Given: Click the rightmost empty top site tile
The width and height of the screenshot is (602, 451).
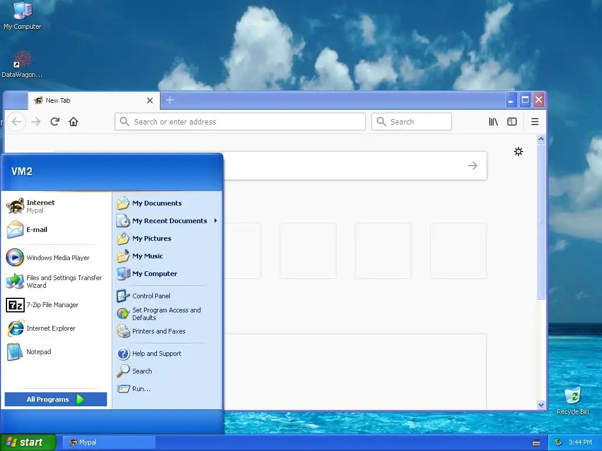Looking at the screenshot, I should click(459, 251).
